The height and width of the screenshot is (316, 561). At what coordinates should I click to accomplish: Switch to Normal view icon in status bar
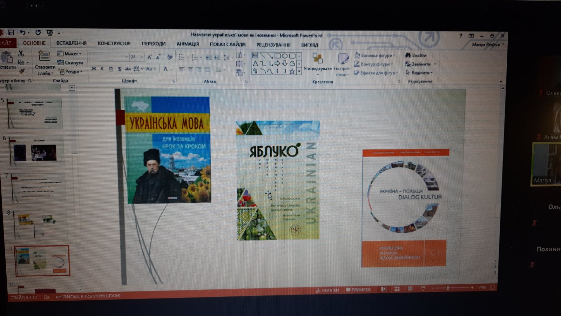(x=384, y=289)
